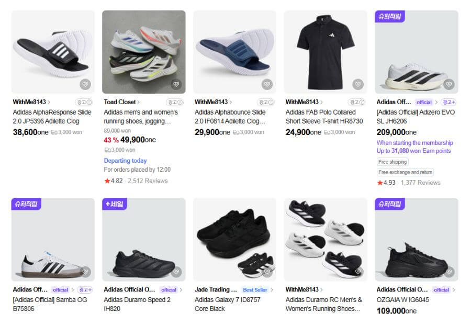
Task: Click the Galaxy 7 Core Black product thumbnail
Action: pos(235,237)
